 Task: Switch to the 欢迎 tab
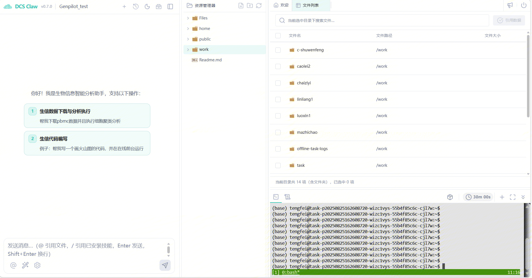281,5
